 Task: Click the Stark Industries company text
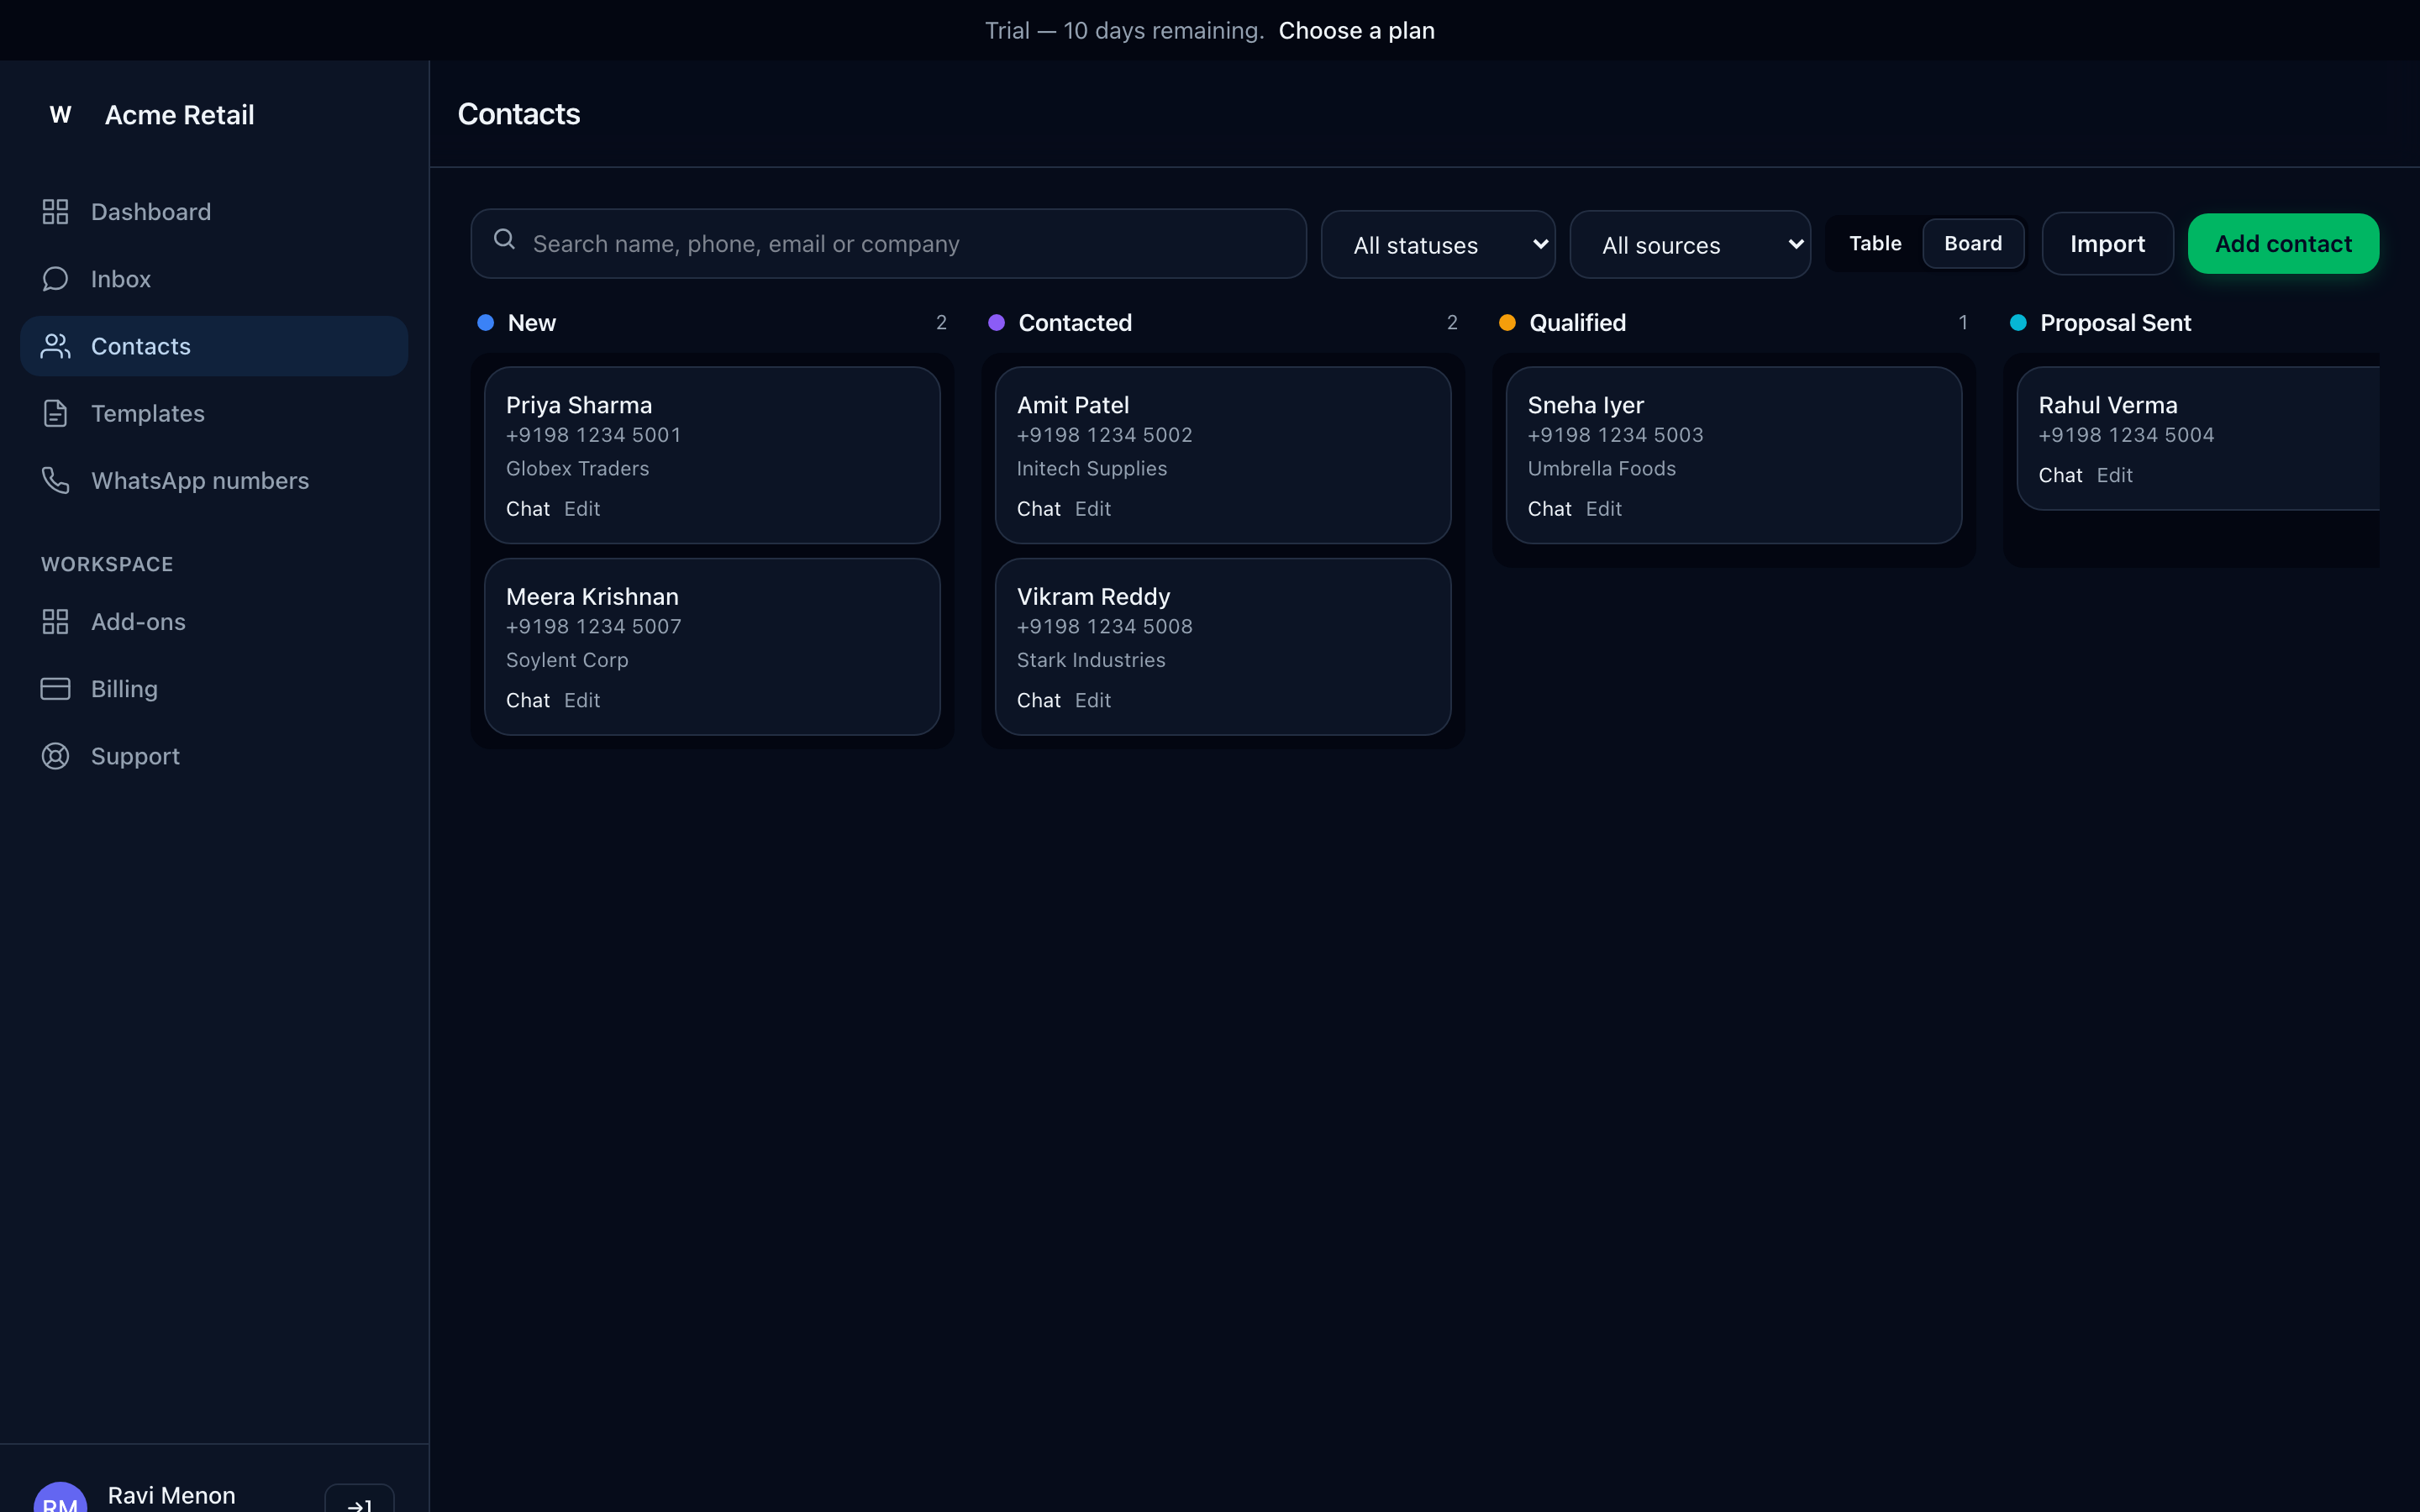pyautogui.click(x=1091, y=661)
